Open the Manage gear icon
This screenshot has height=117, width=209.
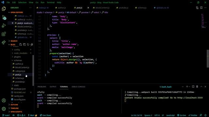click(x=4, y=109)
